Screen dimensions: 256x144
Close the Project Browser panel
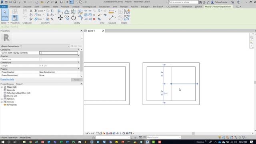[x=82, y=84]
